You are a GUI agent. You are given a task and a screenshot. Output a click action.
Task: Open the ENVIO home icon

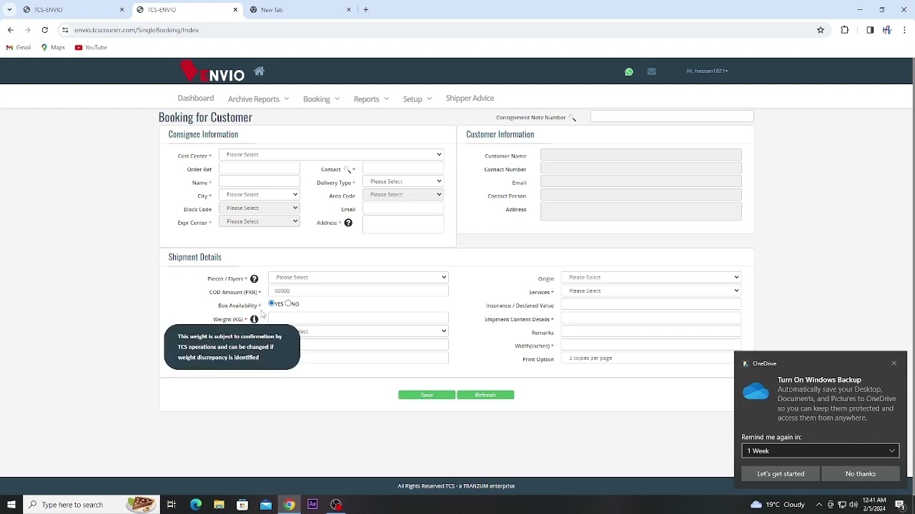(x=259, y=71)
